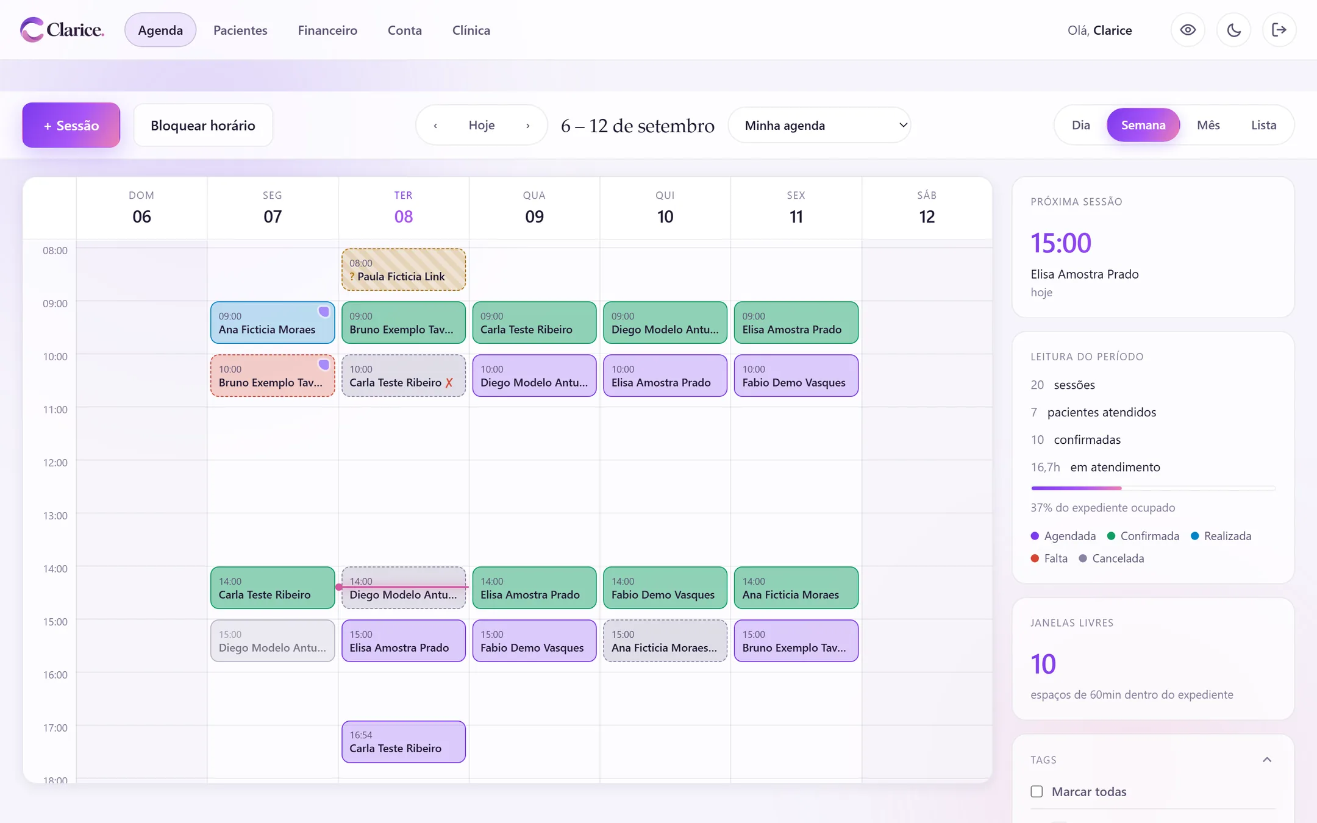Viewport: 1317px width, 823px height.
Task: Click the occupancy progress bar
Action: tap(1153, 488)
